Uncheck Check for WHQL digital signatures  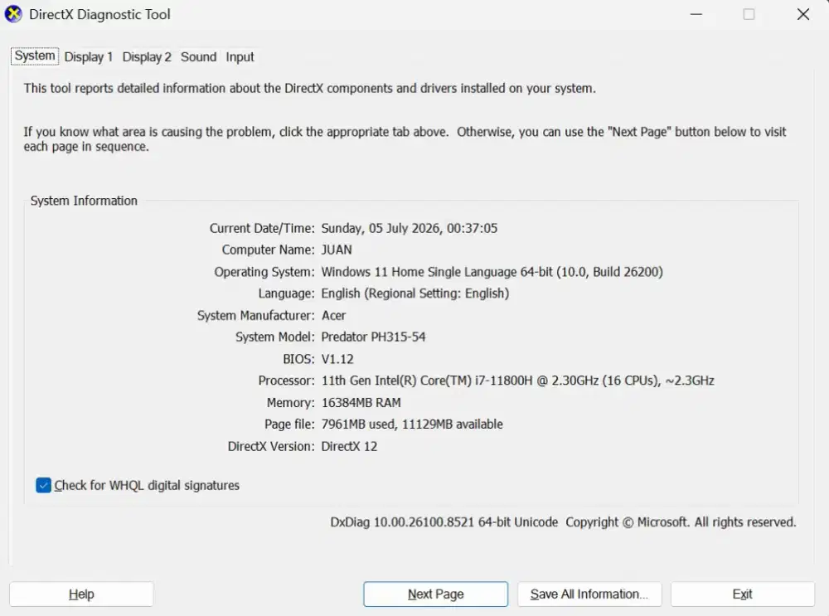click(43, 485)
